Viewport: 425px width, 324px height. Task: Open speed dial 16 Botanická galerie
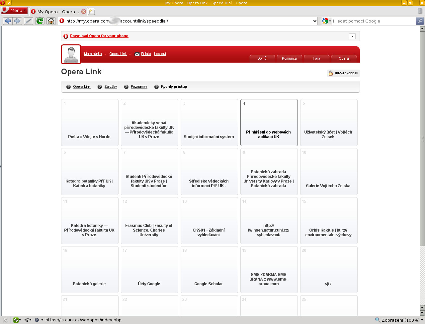[x=90, y=270]
